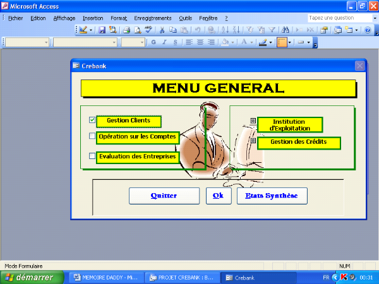Image resolution: width=379 pixels, height=284 pixels.
Task: Toggle Bold (G) formatting
Action: click(153, 42)
